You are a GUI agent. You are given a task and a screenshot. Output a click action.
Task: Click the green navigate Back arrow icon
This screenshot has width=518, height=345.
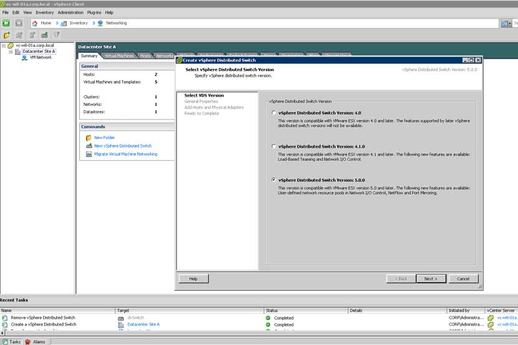6,23
